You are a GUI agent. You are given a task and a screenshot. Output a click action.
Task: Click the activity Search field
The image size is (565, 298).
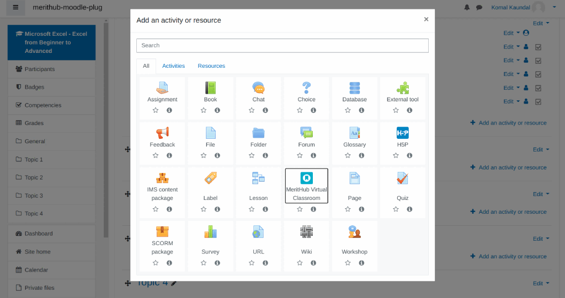(x=282, y=45)
